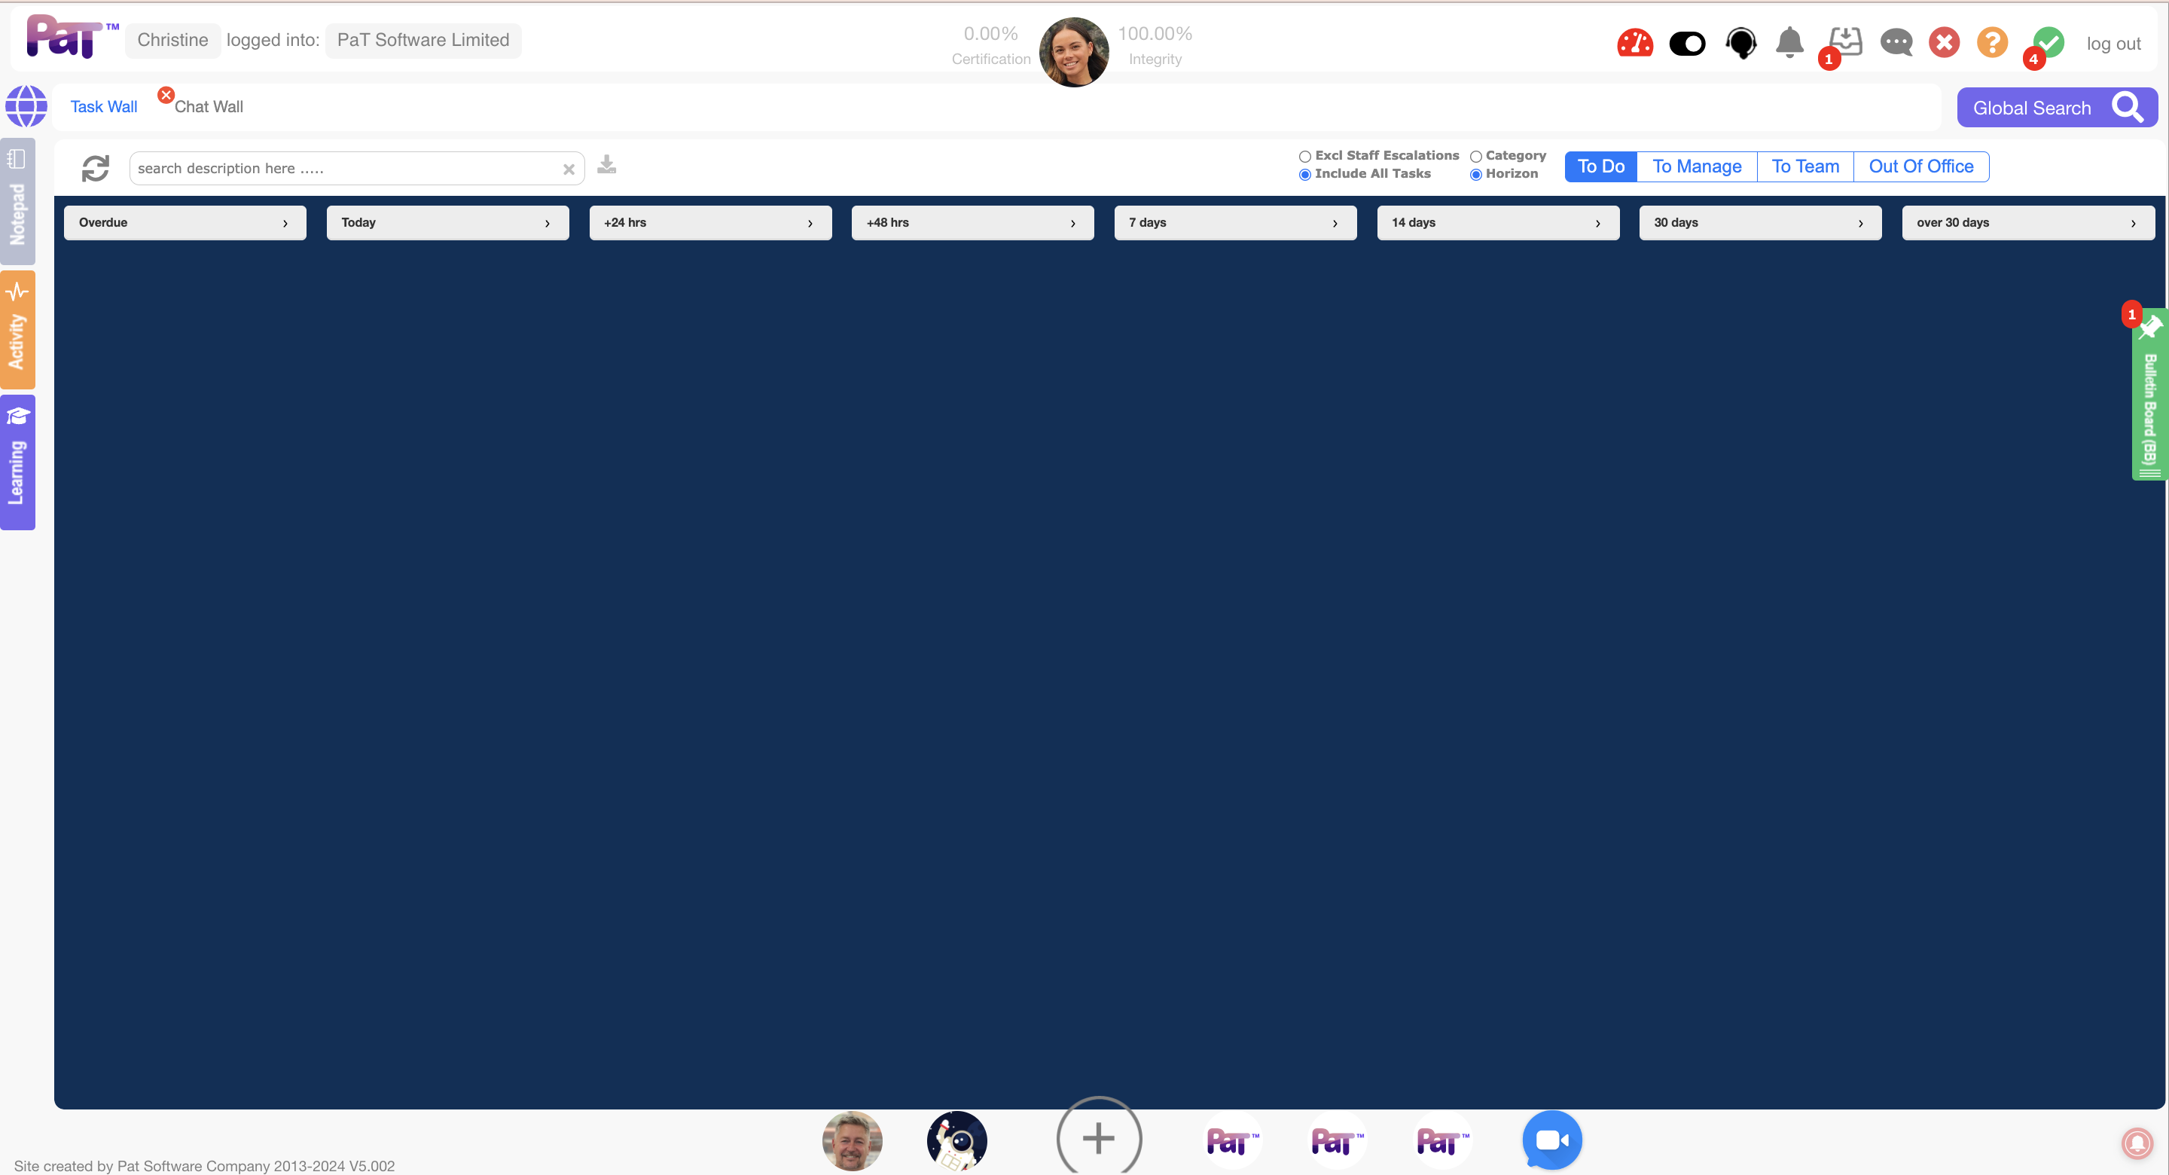Viewport: 2169px width, 1175px height.
Task: Expand the Overdue column chevron
Action: coord(285,223)
